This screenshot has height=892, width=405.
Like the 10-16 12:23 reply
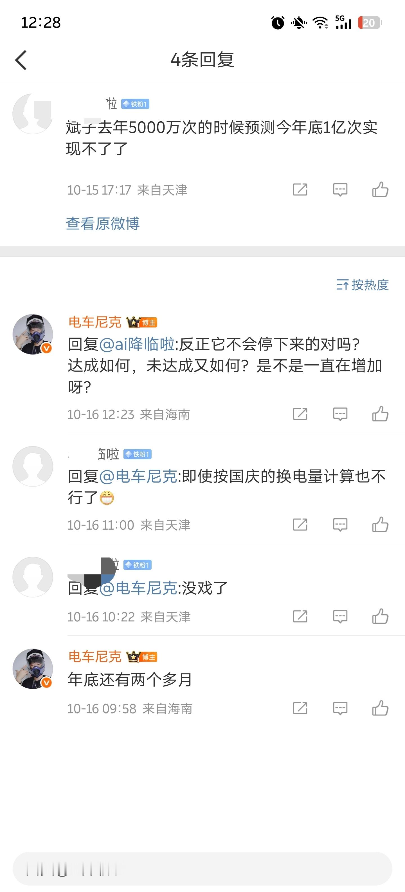click(380, 414)
